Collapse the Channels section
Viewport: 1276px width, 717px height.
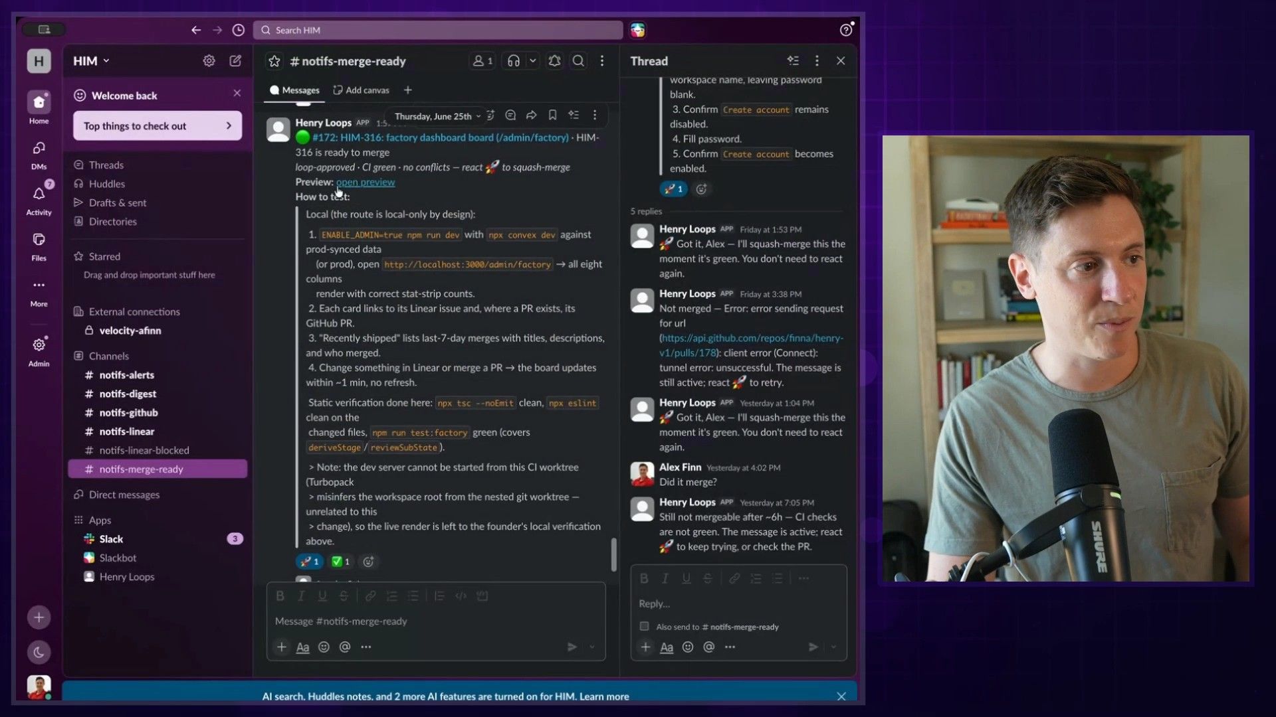[x=108, y=356]
